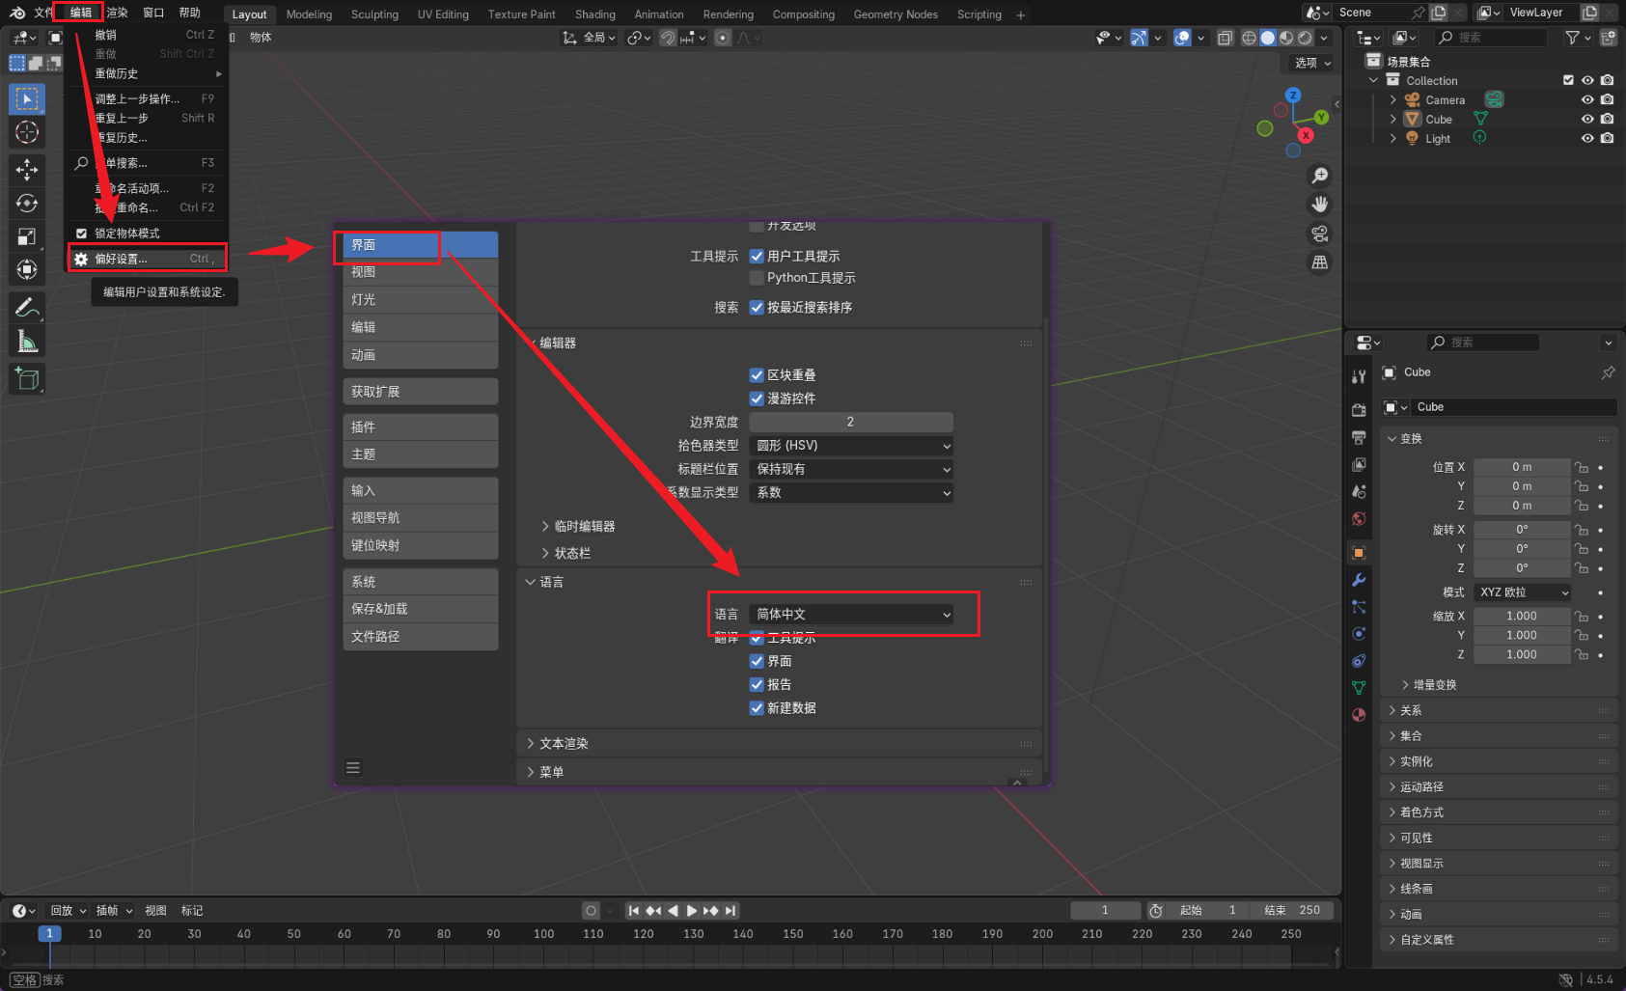Hide the Cube object with eye icon
Screen dimensions: 1626x991
(1587, 120)
